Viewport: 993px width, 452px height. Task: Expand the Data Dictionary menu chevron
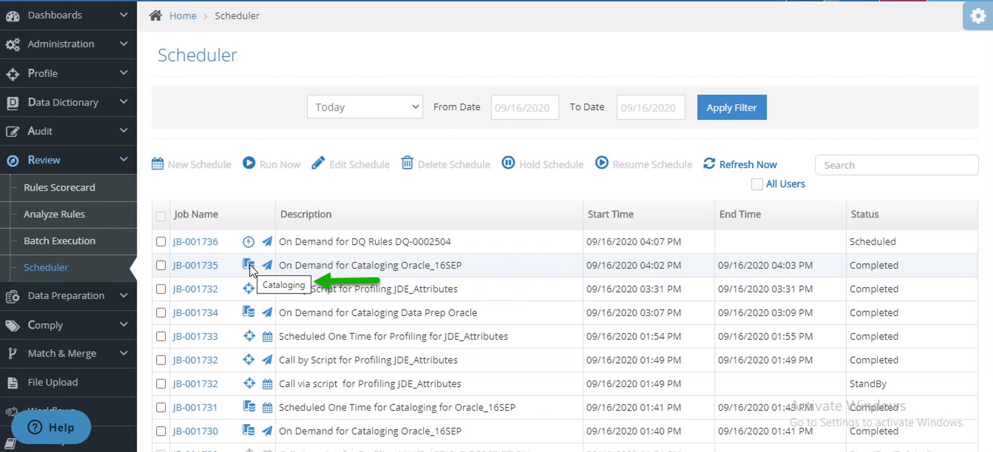[x=123, y=102]
